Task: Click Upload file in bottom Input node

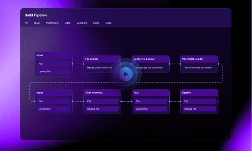Action: 54,109
